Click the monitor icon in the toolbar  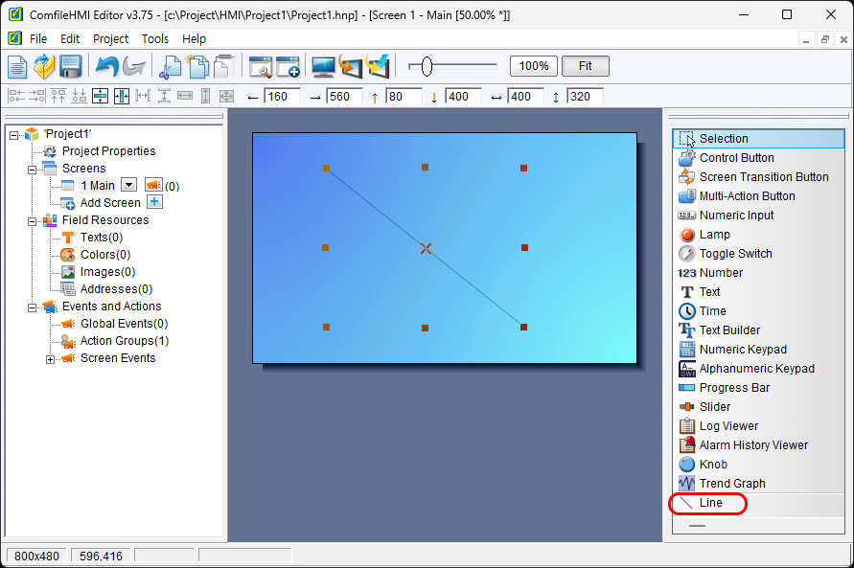(323, 66)
